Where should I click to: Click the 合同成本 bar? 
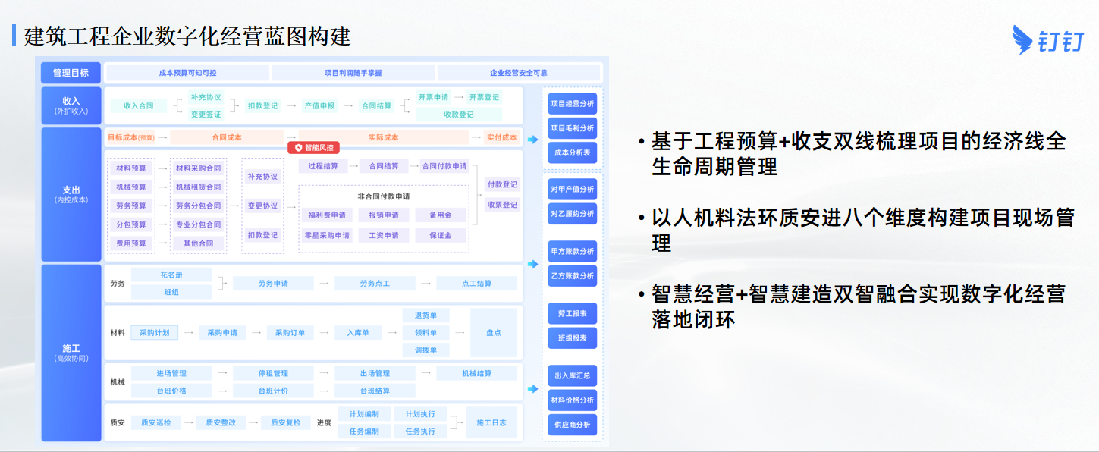227,137
